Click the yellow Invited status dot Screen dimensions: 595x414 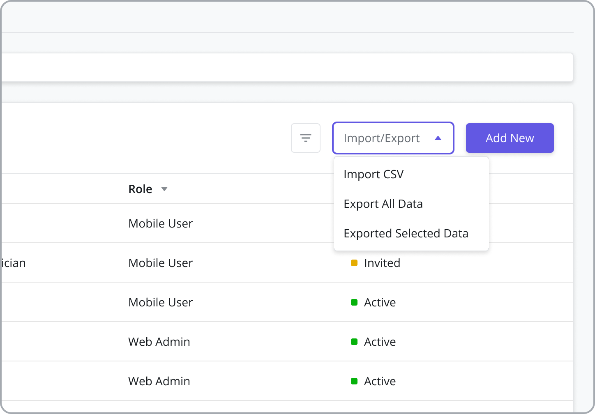(x=354, y=263)
